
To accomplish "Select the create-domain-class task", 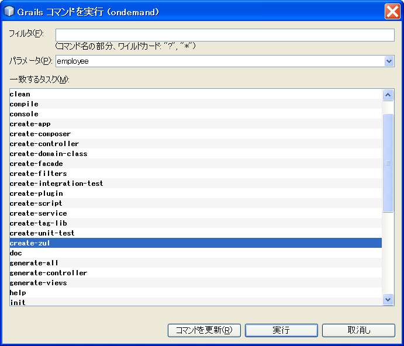I will pos(195,154).
